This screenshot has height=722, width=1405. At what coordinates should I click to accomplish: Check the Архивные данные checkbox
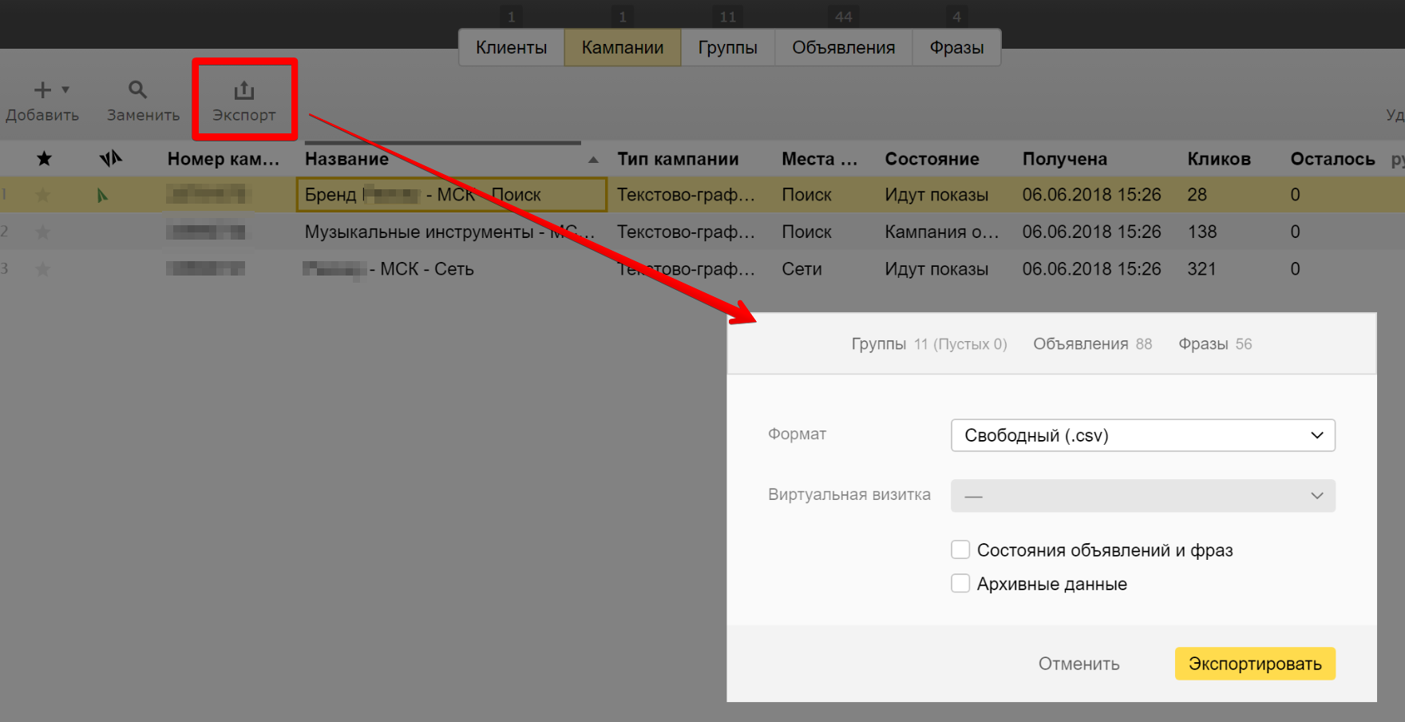point(960,584)
